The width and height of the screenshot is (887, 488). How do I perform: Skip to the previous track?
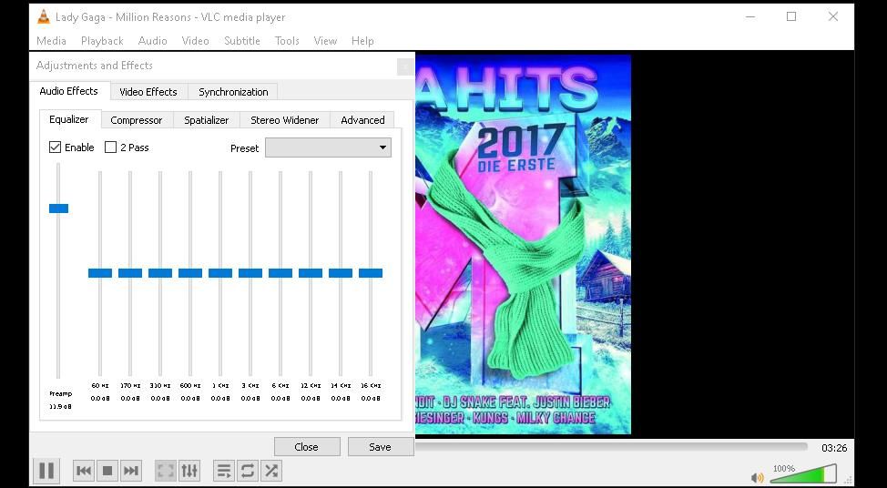pyautogui.click(x=84, y=471)
